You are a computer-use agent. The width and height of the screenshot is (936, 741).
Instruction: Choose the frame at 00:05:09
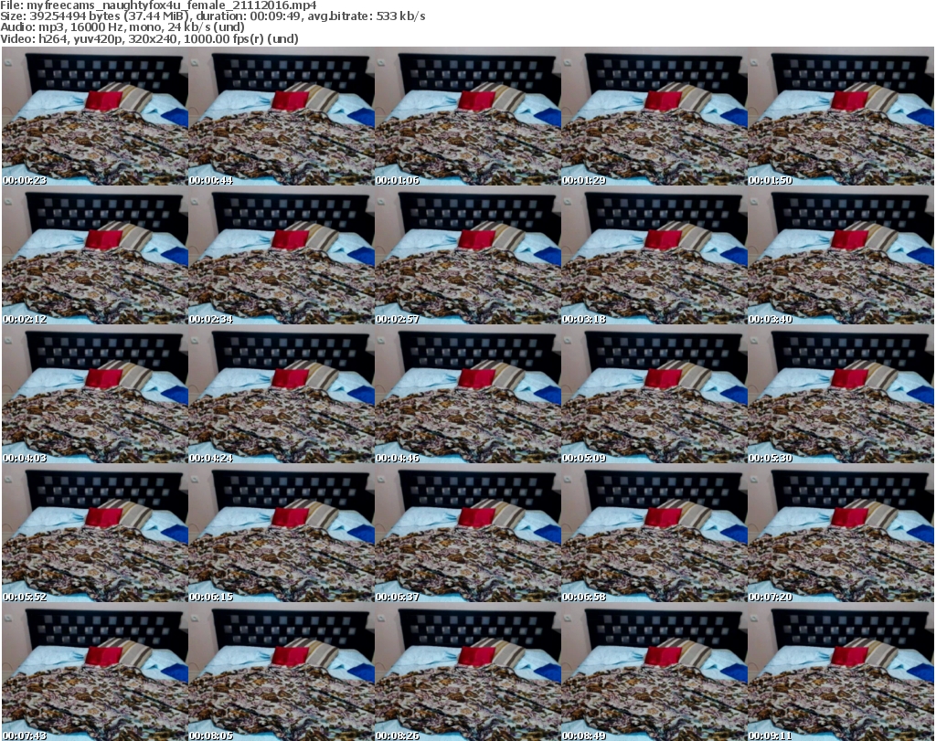(654, 395)
